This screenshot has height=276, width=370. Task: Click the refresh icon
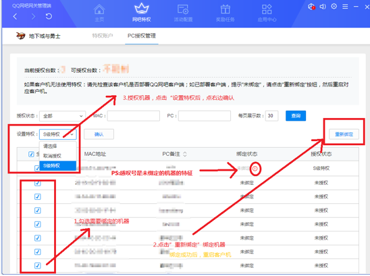click(49, 16)
